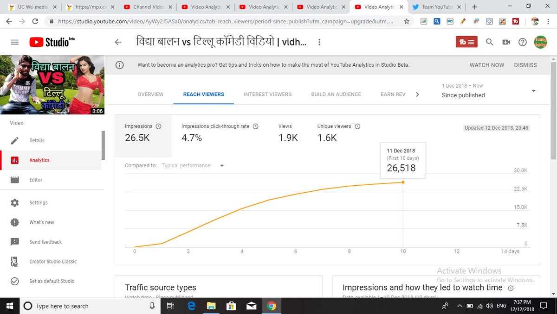Open Chrome's three-dot menu
Viewport: 557px width, 314px height.
point(548,21)
